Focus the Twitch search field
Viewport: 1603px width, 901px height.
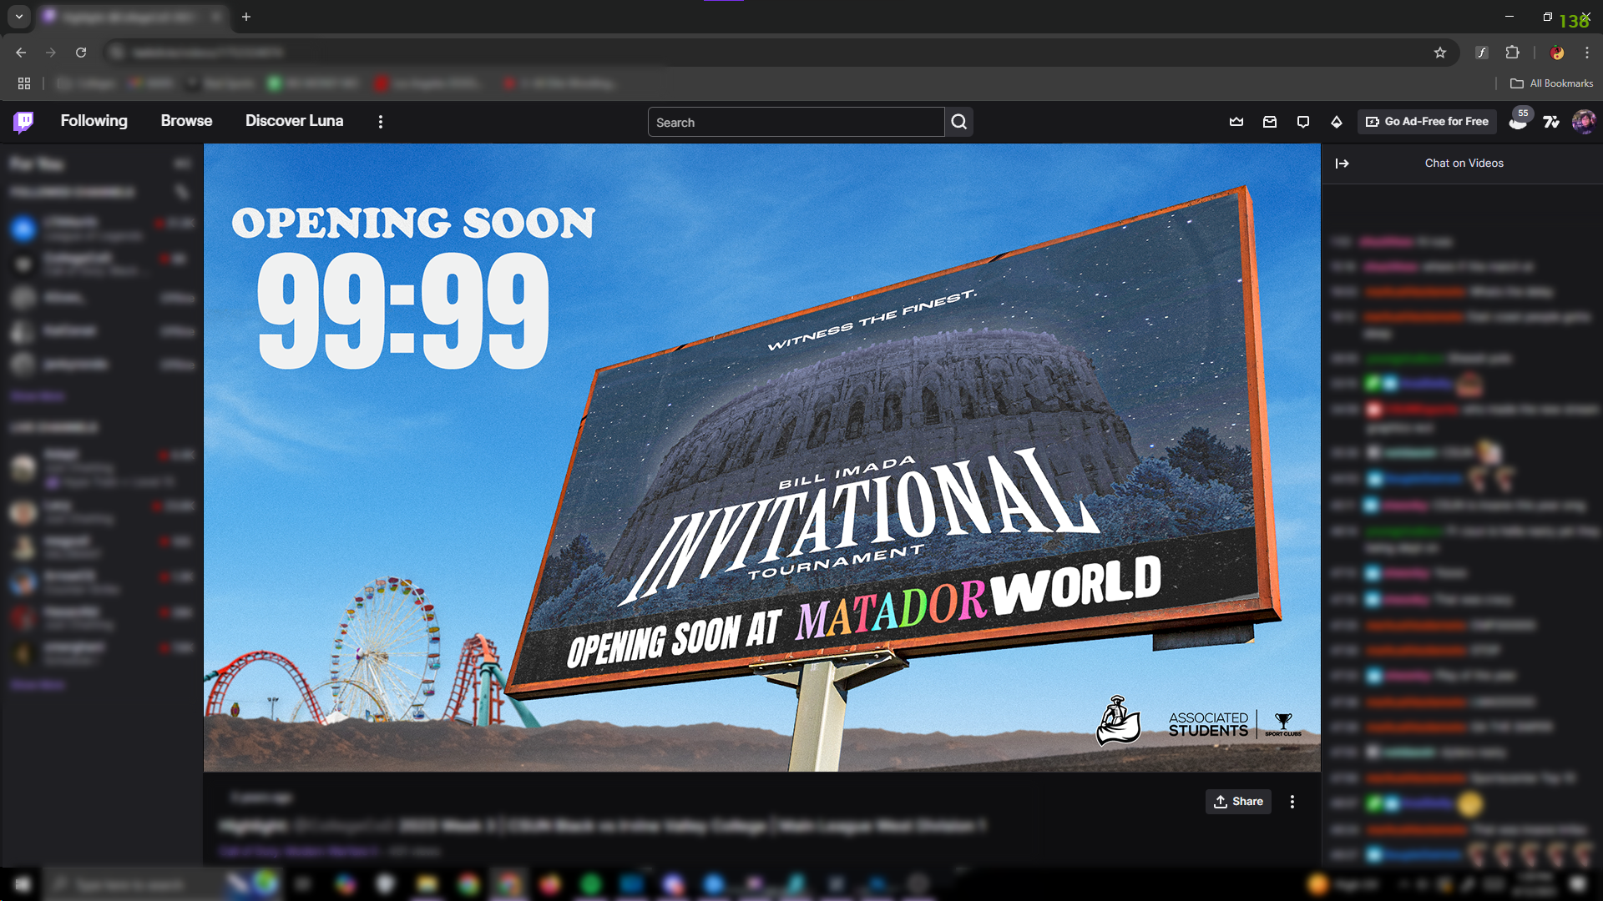coord(796,122)
